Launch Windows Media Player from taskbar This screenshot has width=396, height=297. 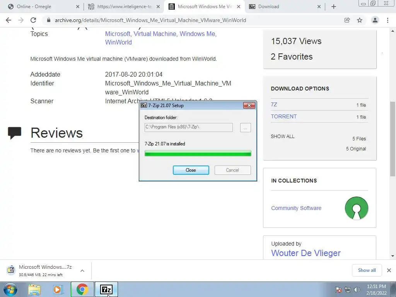pyautogui.click(x=57, y=289)
